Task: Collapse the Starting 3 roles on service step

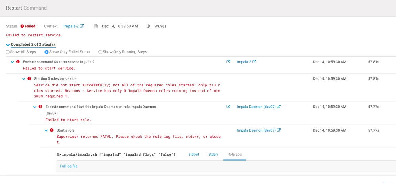Action: click(24, 79)
